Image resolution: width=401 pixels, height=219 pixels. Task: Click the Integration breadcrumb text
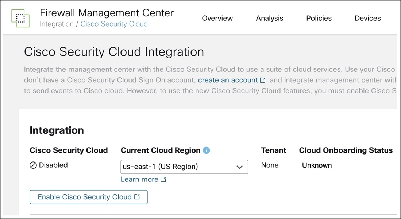56,24
